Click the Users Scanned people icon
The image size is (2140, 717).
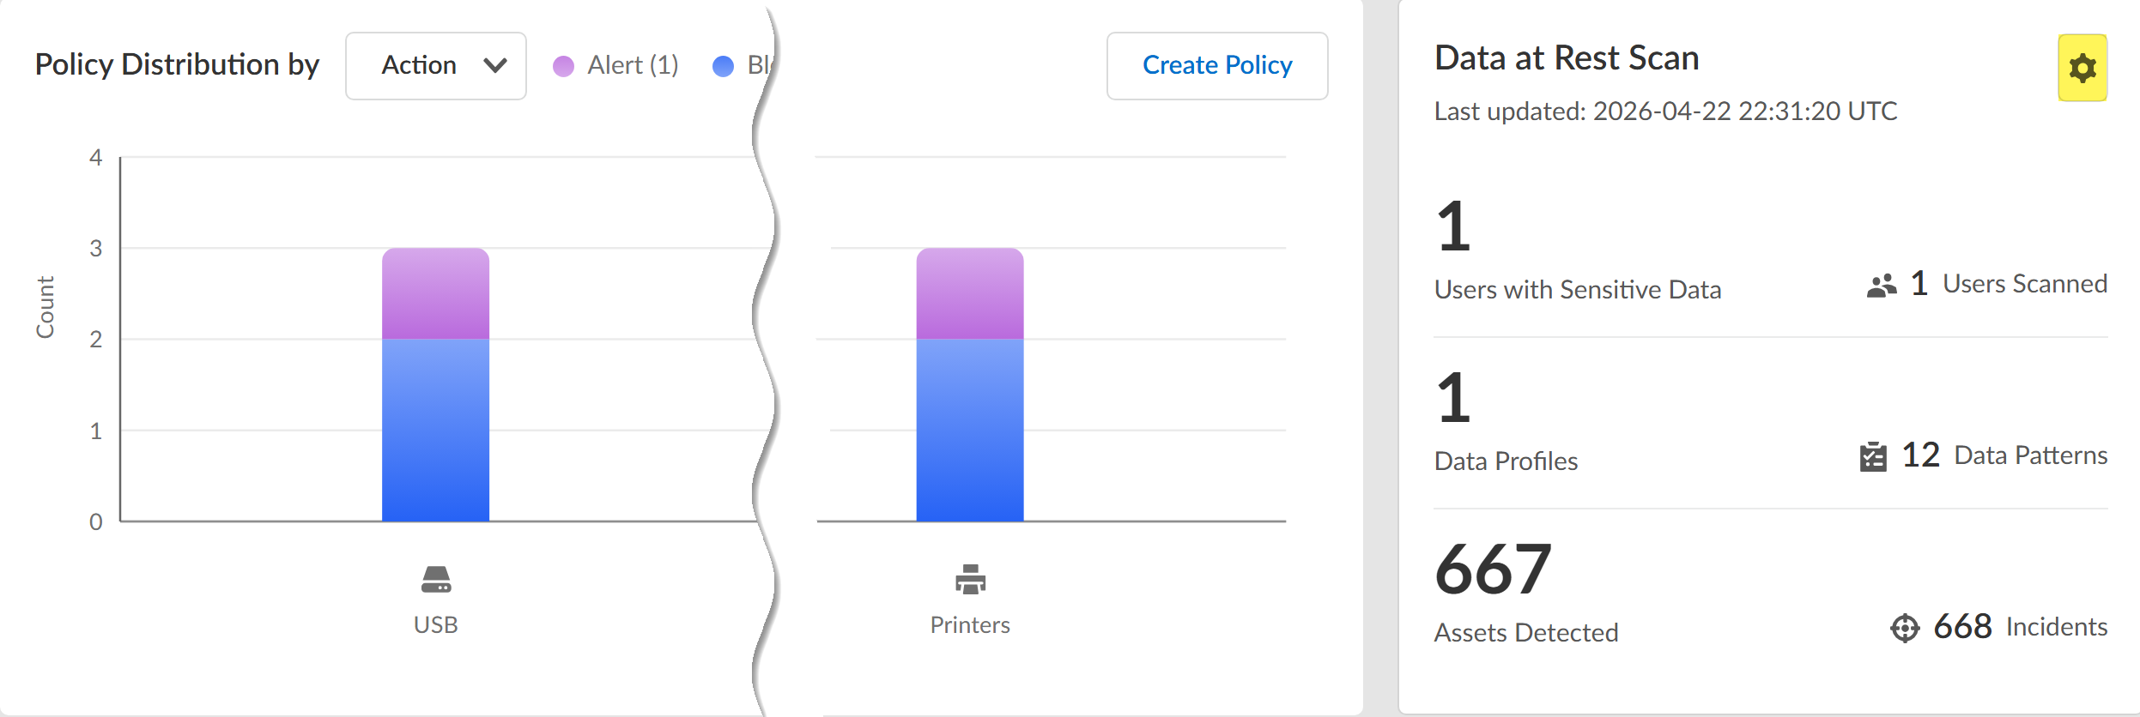(1881, 286)
